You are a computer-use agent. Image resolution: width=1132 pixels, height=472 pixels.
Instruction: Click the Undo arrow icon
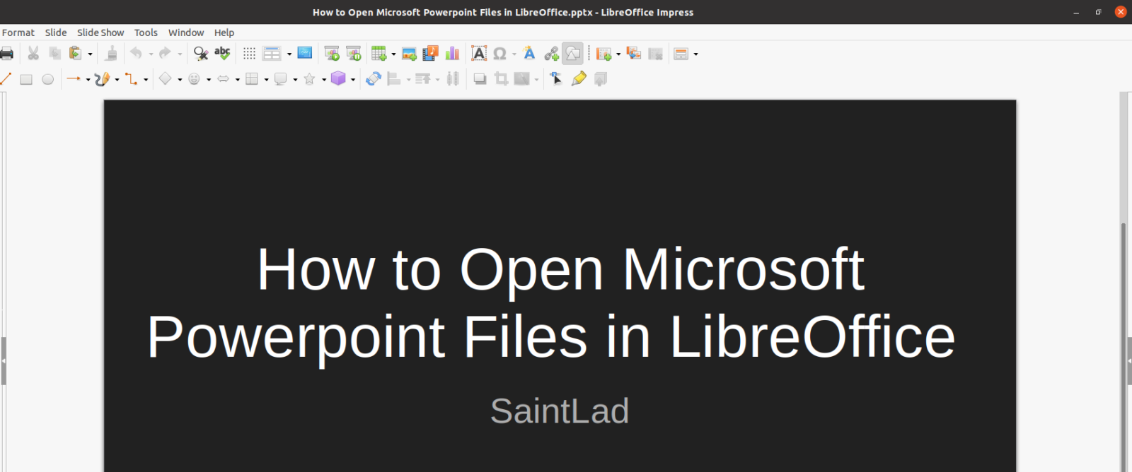136,54
